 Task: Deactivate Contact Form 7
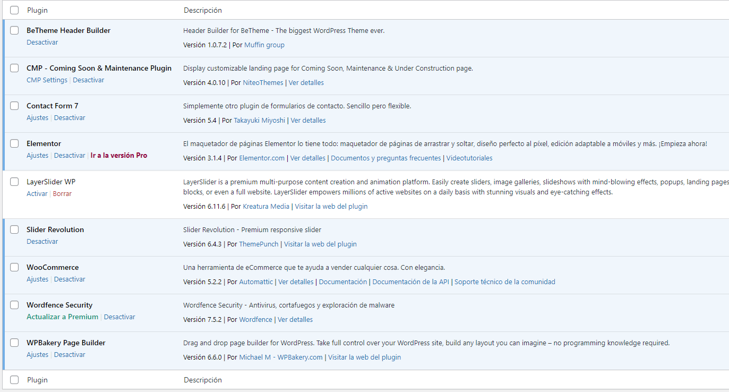click(70, 118)
